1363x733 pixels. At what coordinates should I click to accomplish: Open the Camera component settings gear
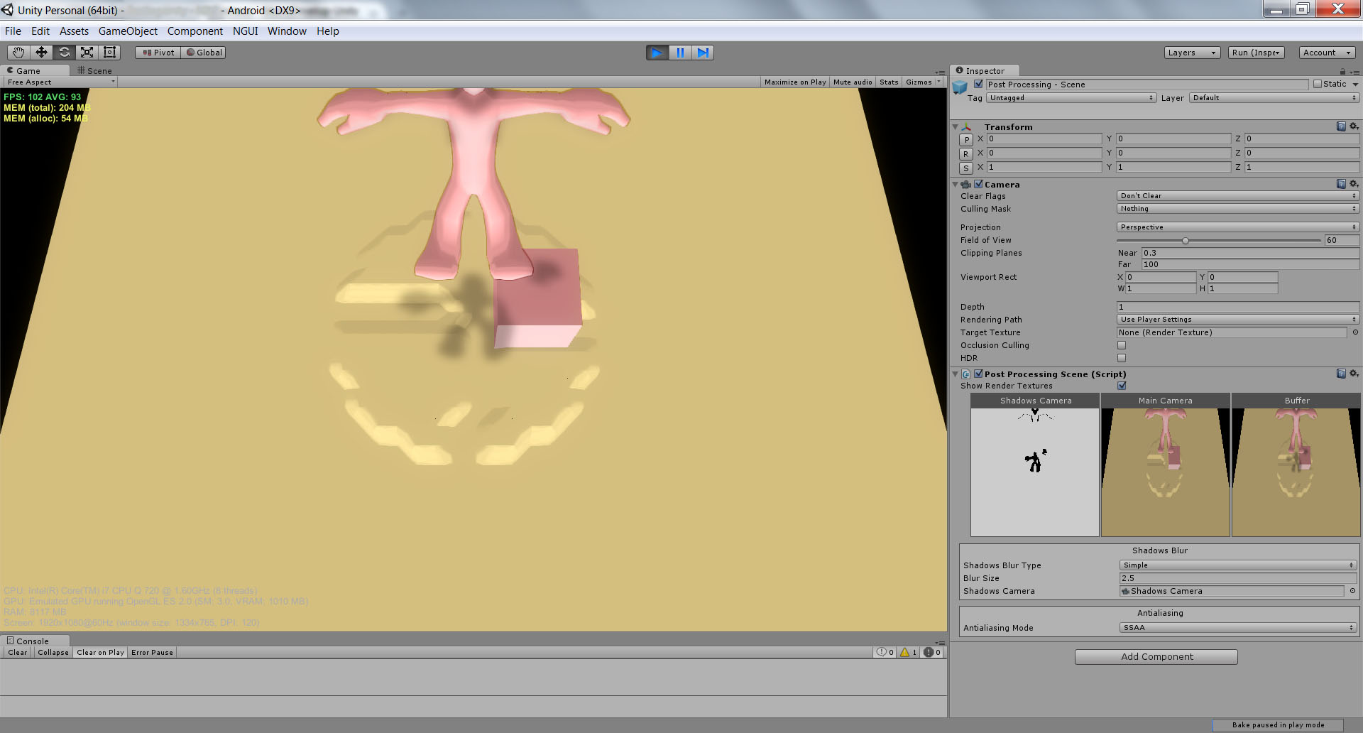tap(1353, 184)
